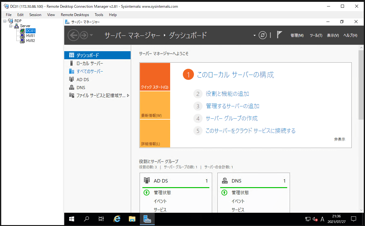Open the DNS role tile header
365x226 pixels.
pyautogui.click(x=254, y=181)
